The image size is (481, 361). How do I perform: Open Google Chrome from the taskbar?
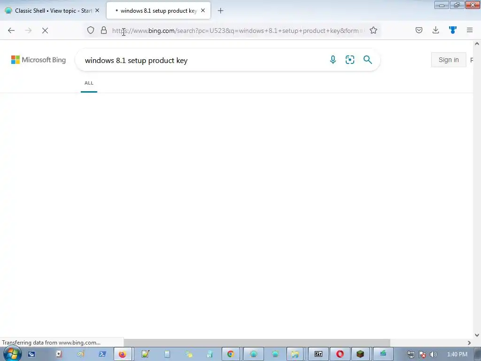pyautogui.click(x=230, y=354)
